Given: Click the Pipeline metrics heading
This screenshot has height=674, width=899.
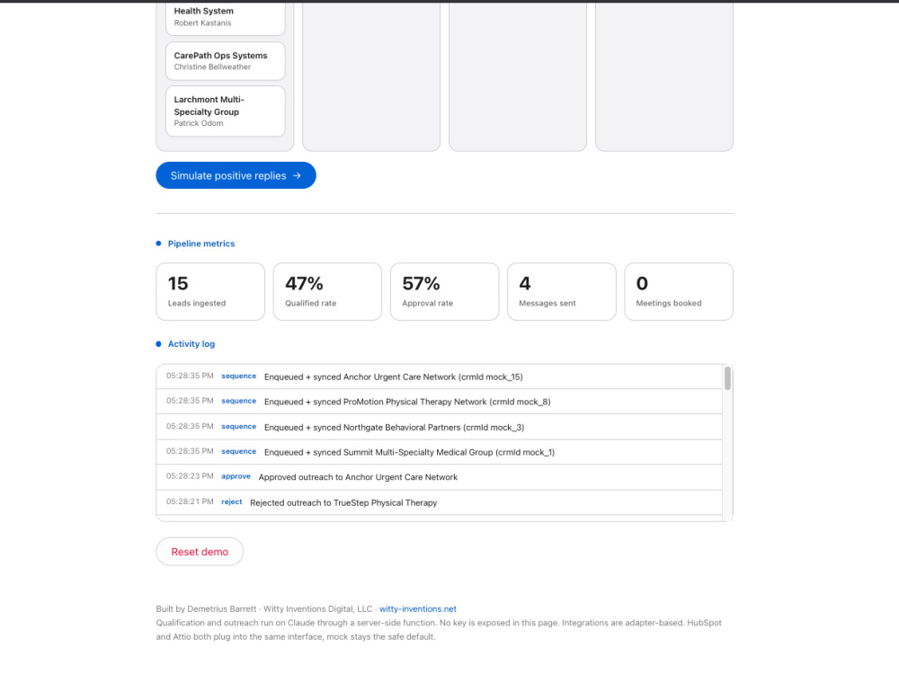Looking at the screenshot, I should [200, 244].
